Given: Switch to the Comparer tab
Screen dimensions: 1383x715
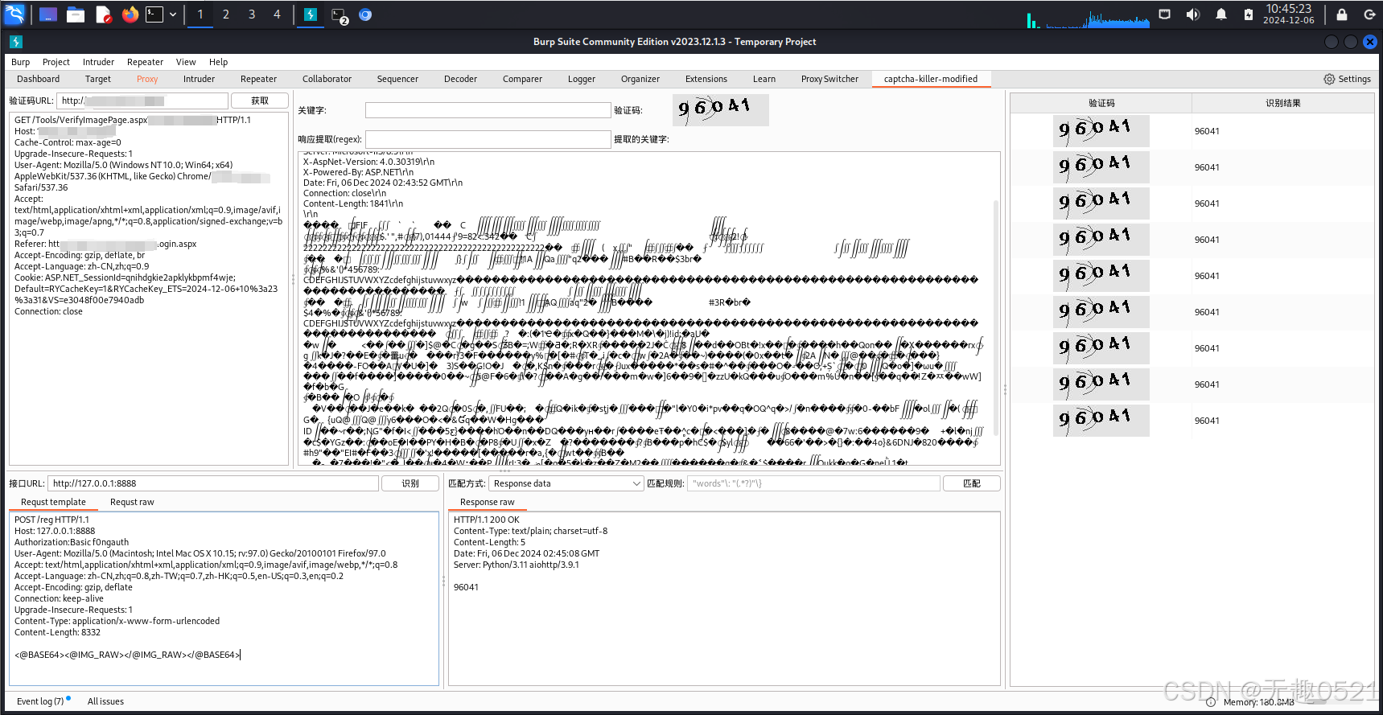Looking at the screenshot, I should 522,79.
